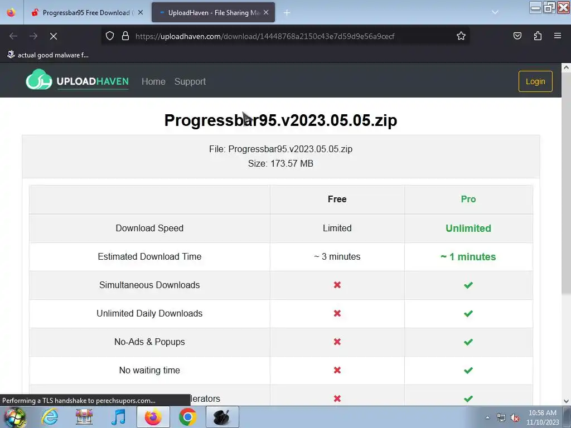Click the Login button

coord(535,81)
